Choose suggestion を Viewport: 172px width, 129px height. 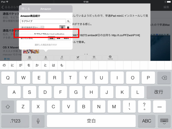click(29, 65)
